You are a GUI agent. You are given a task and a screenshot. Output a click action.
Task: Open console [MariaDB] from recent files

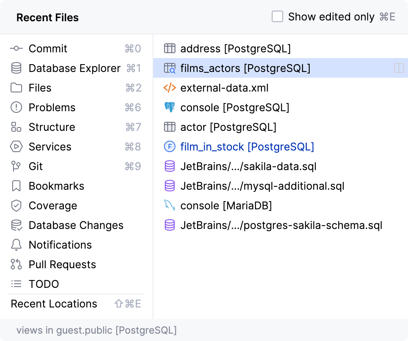point(226,206)
